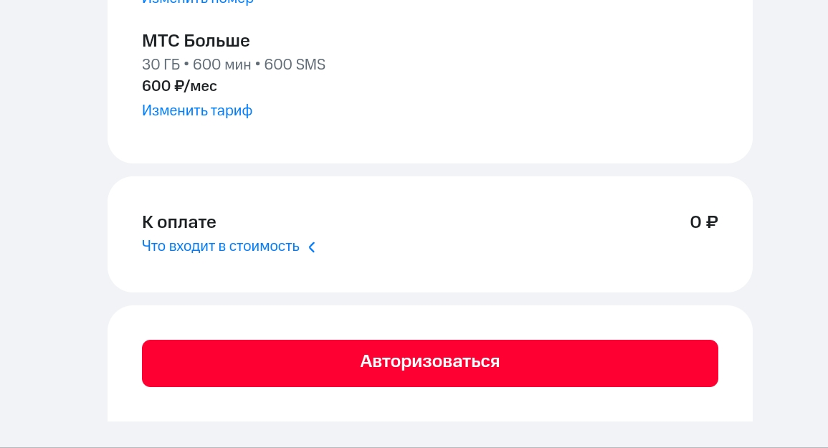Click the chevron next to Что входит в стоимость
This screenshot has width=828, height=448.
coord(312,247)
